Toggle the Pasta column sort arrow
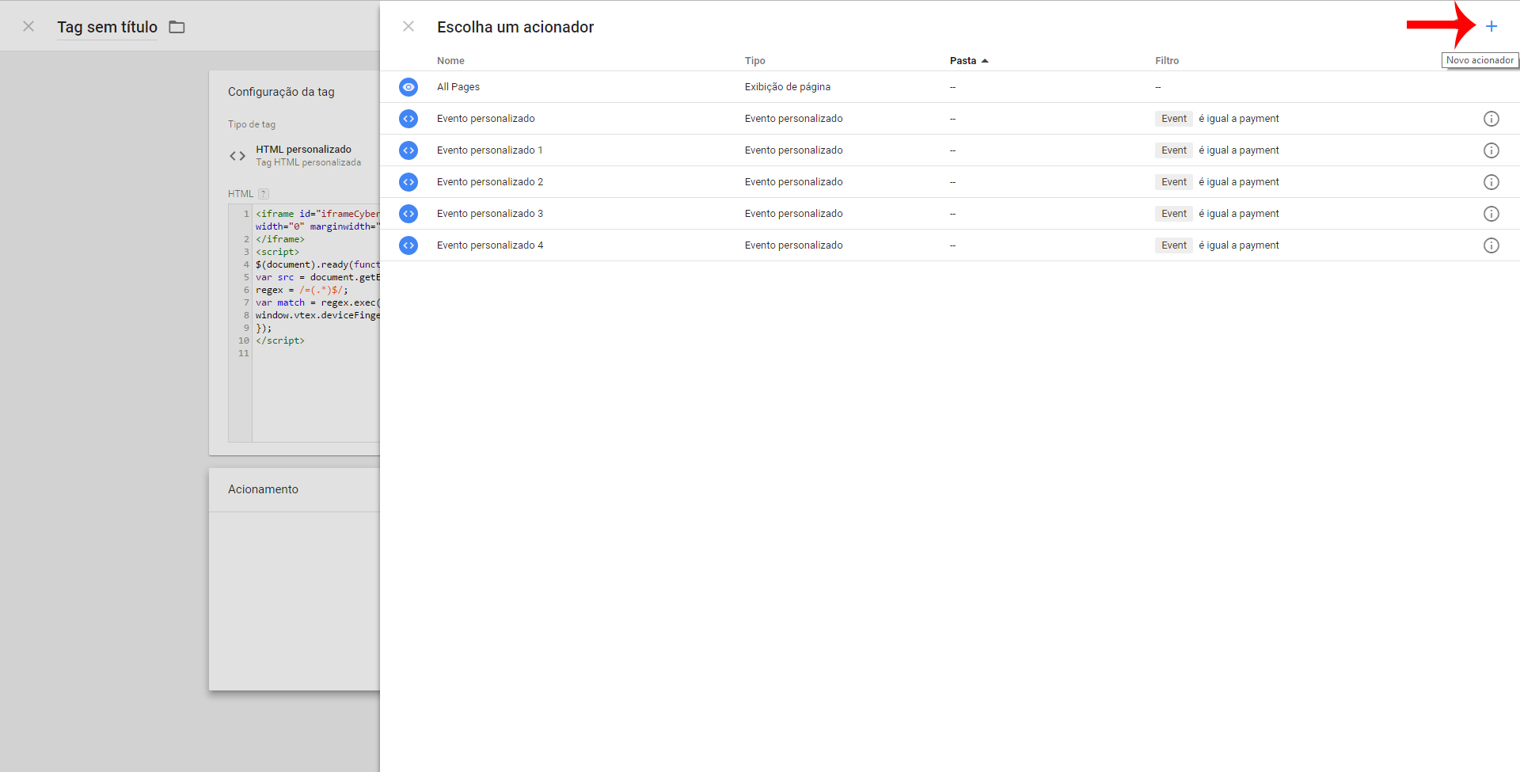The width and height of the screenshot is (1520, 772). pos(985,60)
